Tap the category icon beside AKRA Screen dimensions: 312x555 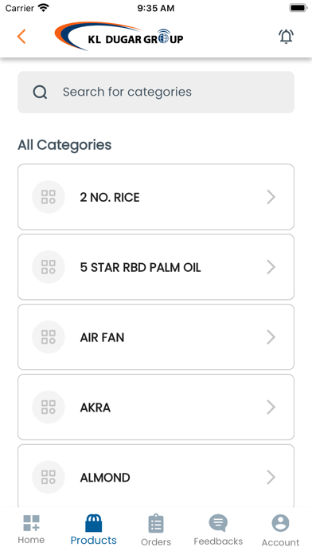tap(49, 407)
